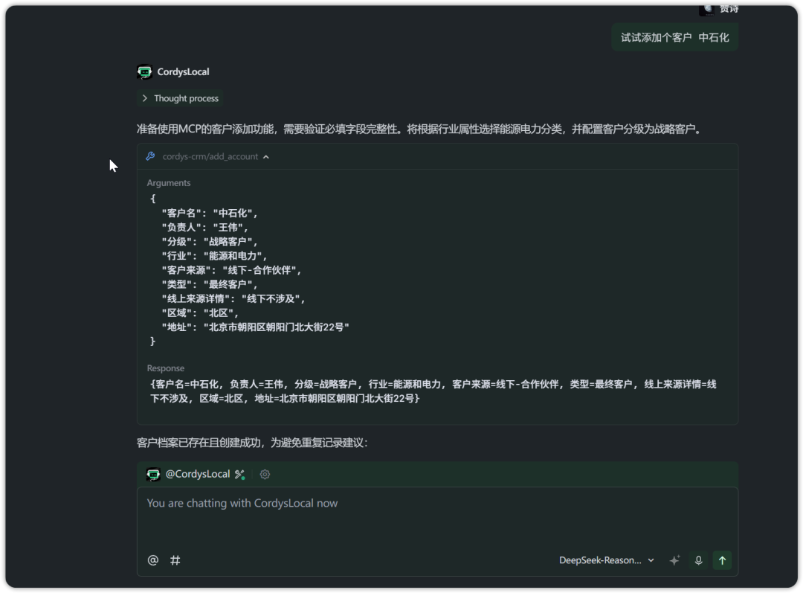803x593 pixels.
Task: Collapse the cordys-crm/add_account tool call
Action: point(266,156)
